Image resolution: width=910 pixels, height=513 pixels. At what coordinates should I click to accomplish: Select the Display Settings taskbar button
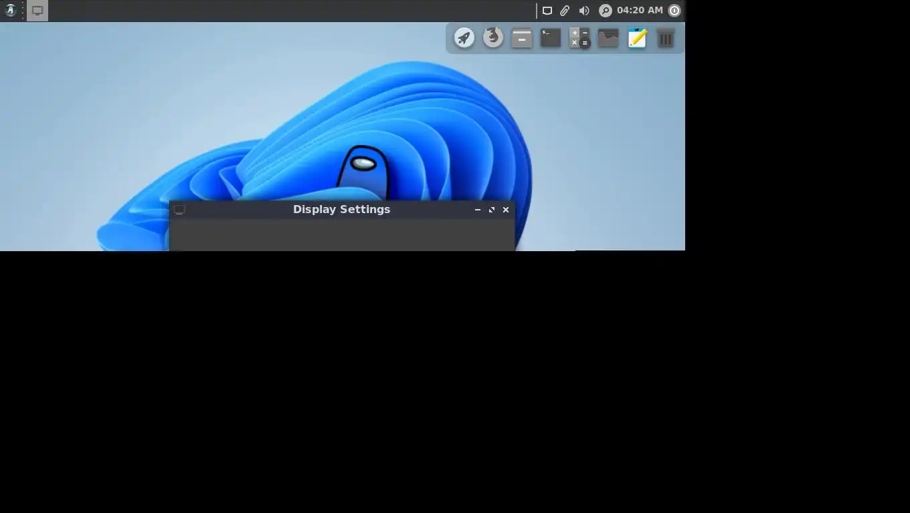coord(37,11)
